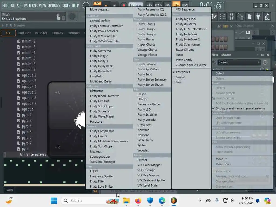Click the microphone tray icon
Viewport: 276px width, 207px height.
[x=217, y=201]
